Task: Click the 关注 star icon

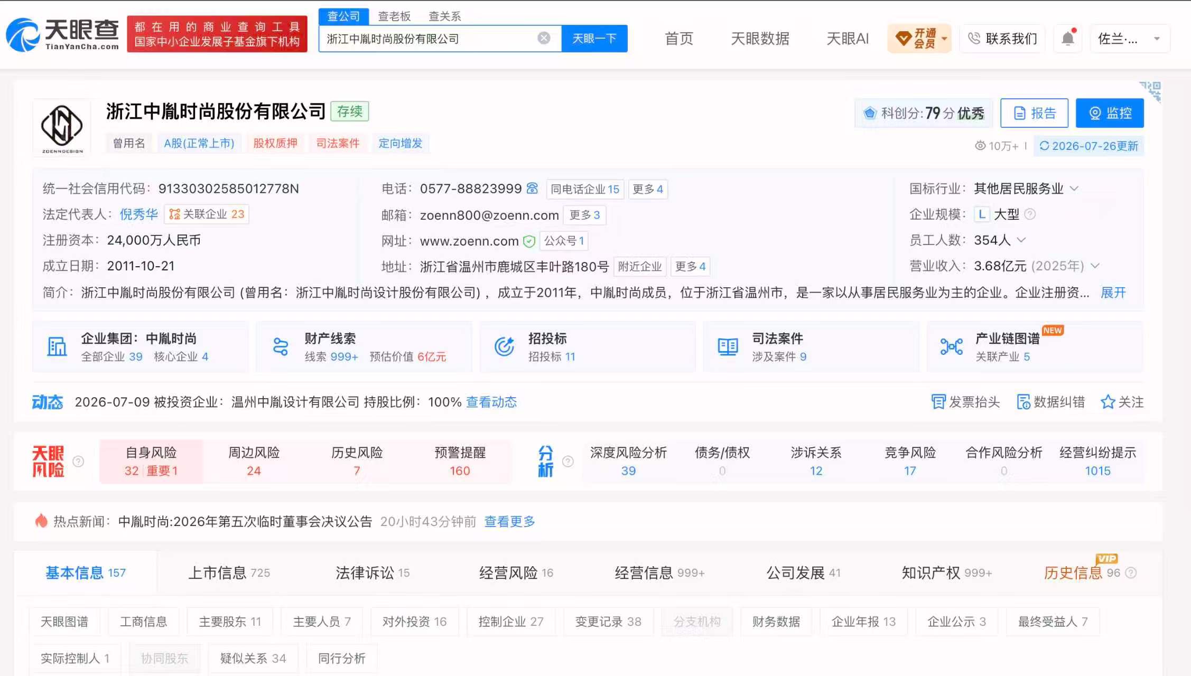Action: coord(1108,402)
